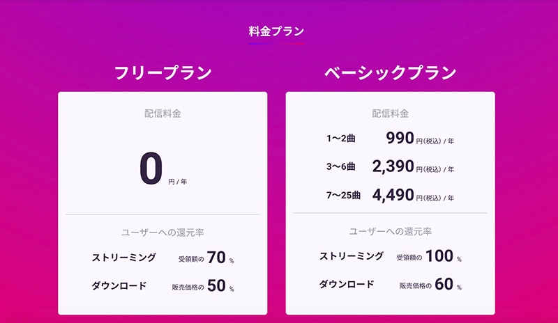558x323 pixels.
Task: Click basic plan ユーザーへの還元率 label
Action: 390,231
